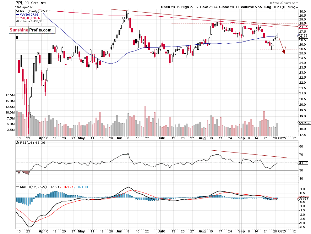Click the 10.0M volume axis label
The width and height of the screenshot is (311, 234).
[10, 112]
